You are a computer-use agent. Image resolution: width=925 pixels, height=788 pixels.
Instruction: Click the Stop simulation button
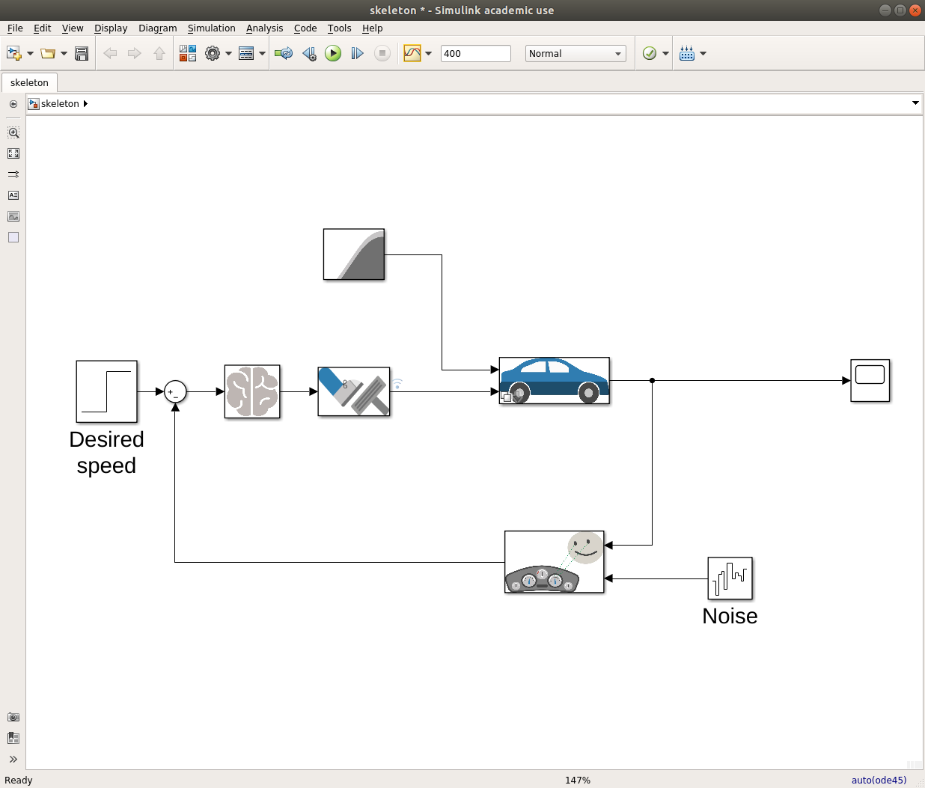point(382,53)
